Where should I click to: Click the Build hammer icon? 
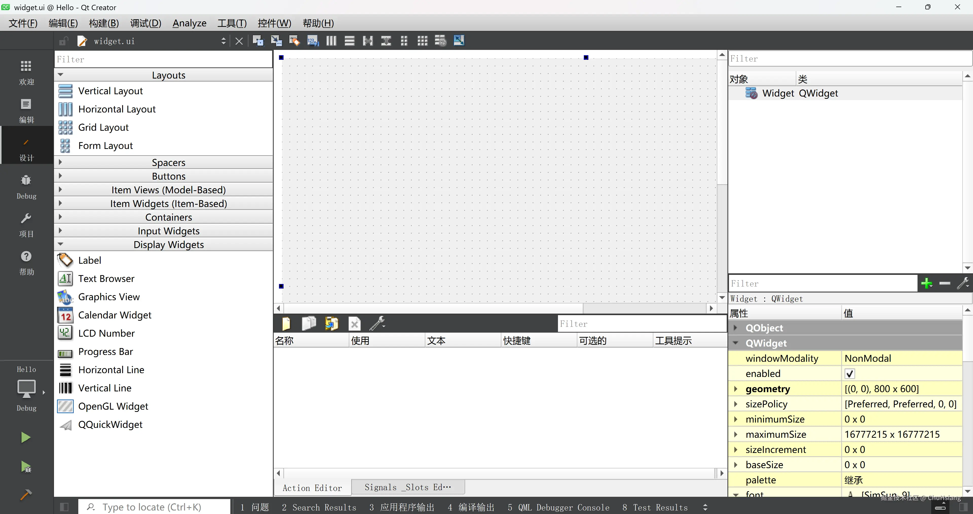(26, 494)
